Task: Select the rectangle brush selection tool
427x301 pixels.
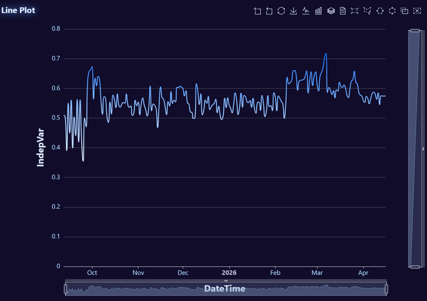Action: coord(355,11)
